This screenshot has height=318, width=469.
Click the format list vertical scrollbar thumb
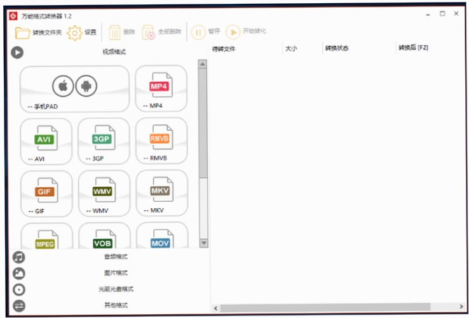[x=203, y=123]
